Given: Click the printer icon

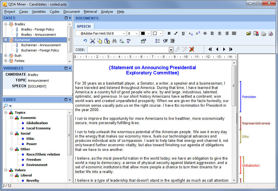Looking at the screenshot, I should pos(263,33).
